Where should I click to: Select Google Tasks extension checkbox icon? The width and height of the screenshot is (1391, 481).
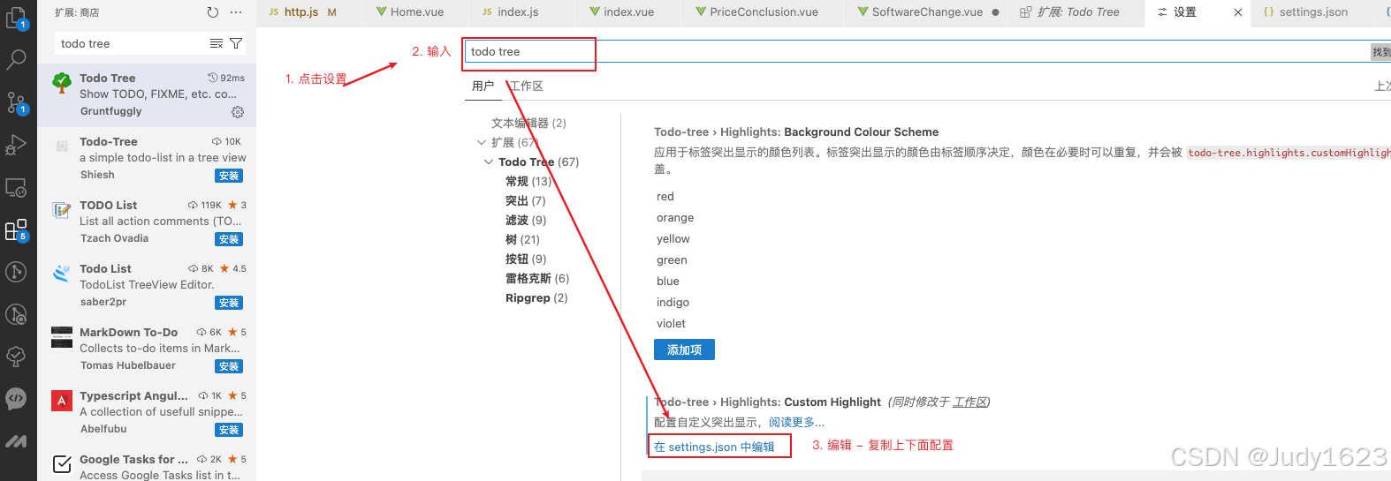pyautogui.click(x=62, y=464)
